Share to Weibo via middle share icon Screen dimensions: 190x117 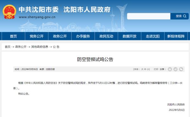(x=175, y=69)
